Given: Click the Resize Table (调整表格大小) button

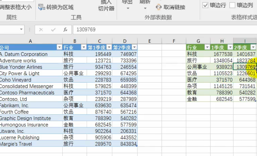Looking at the screenshot, I should (16, 7).
